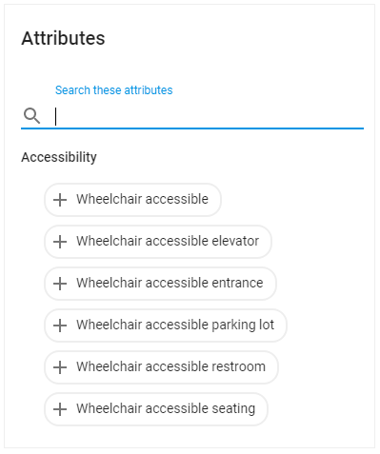380x454 pixels.
Task: Click the plus icon for Wheelchair accessible restroom
Action: 60,367
